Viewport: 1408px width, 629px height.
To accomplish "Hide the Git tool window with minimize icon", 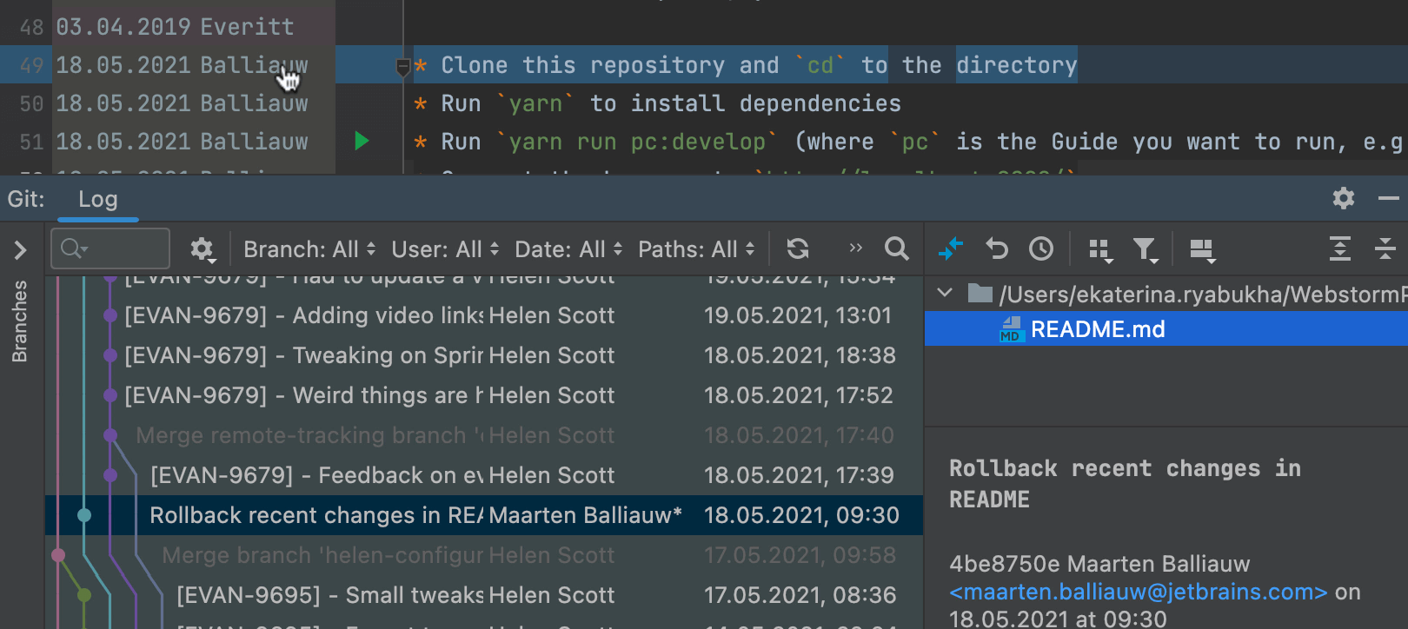I will [1388, 198].
